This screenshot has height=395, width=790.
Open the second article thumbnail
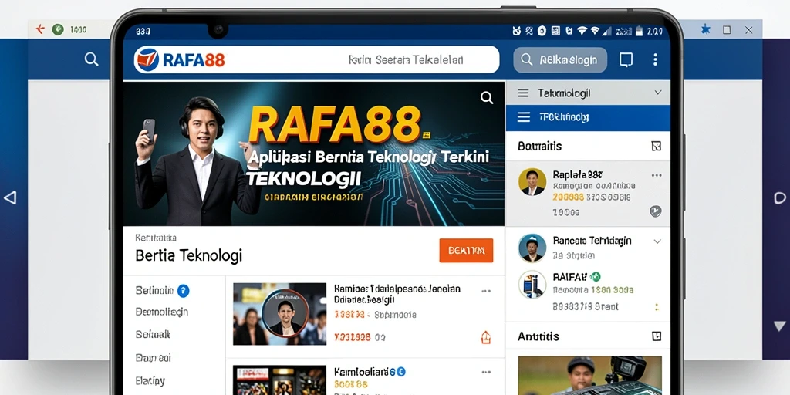[279, 380]
